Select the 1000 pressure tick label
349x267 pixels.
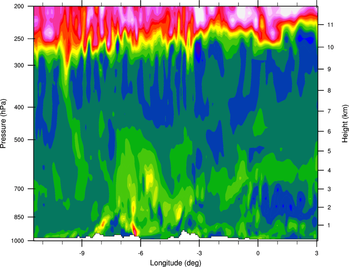click(17, 241)
